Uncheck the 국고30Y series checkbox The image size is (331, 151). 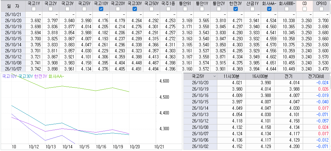point(135,9)
